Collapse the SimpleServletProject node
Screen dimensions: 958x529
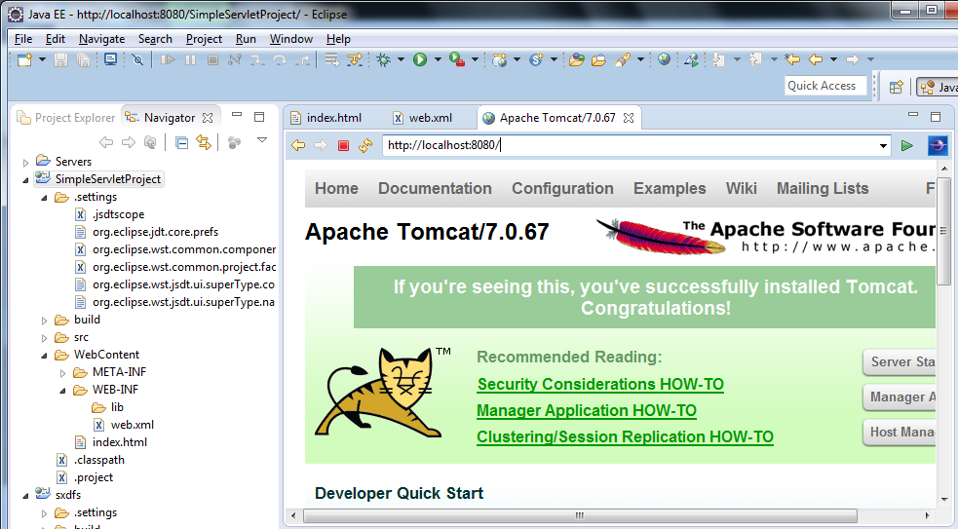coord(25,180)
